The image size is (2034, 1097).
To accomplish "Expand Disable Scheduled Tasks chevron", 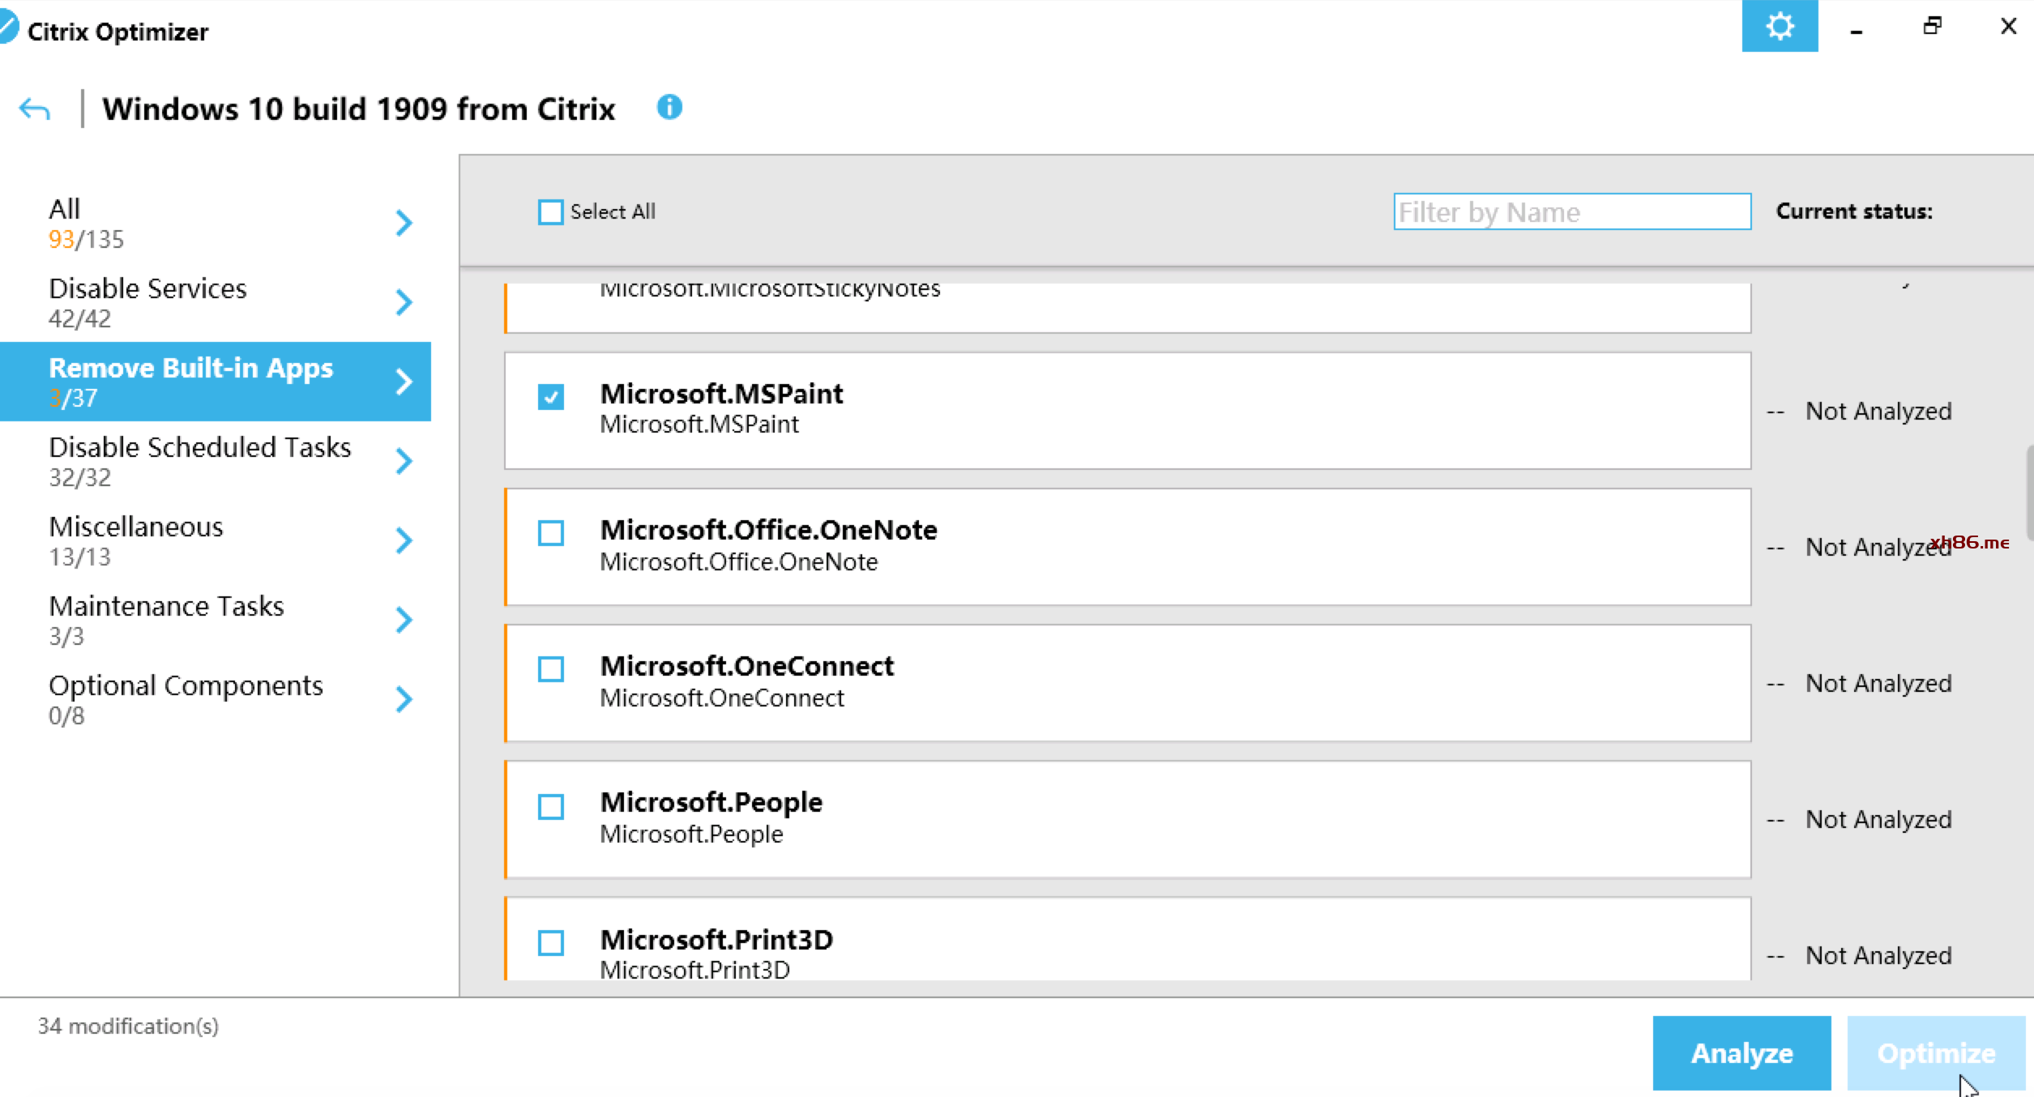I will click(404, 461).
